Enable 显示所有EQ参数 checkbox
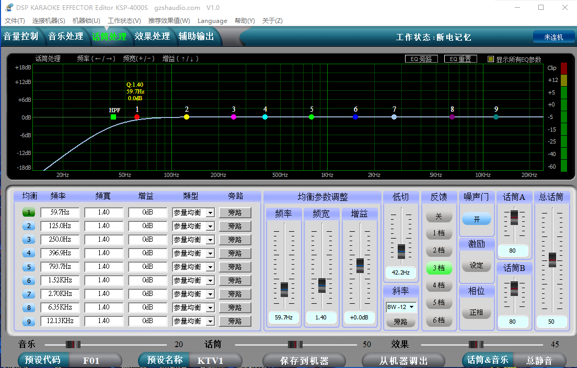 coord(491,59)
